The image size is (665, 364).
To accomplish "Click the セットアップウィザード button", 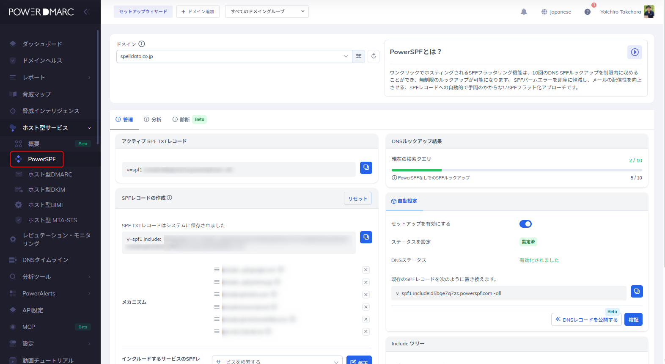I will (143, 11).
